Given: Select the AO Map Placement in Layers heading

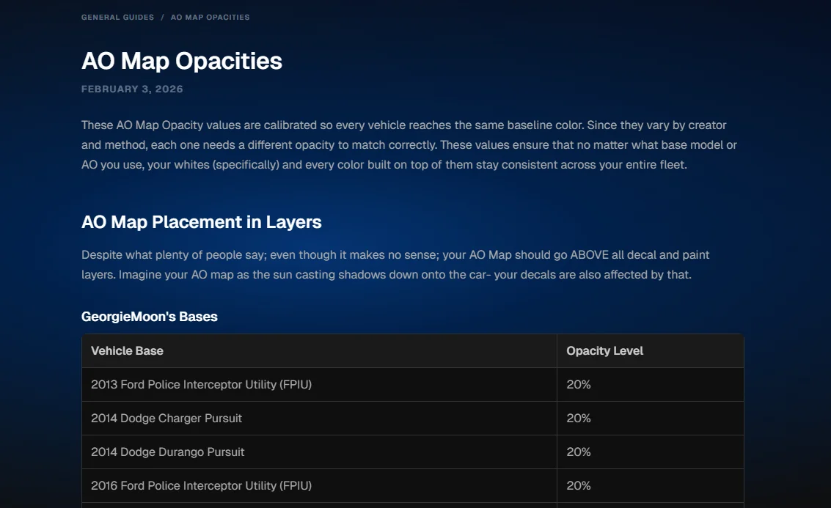Looking at the screenshot, I should pos(201,222).
